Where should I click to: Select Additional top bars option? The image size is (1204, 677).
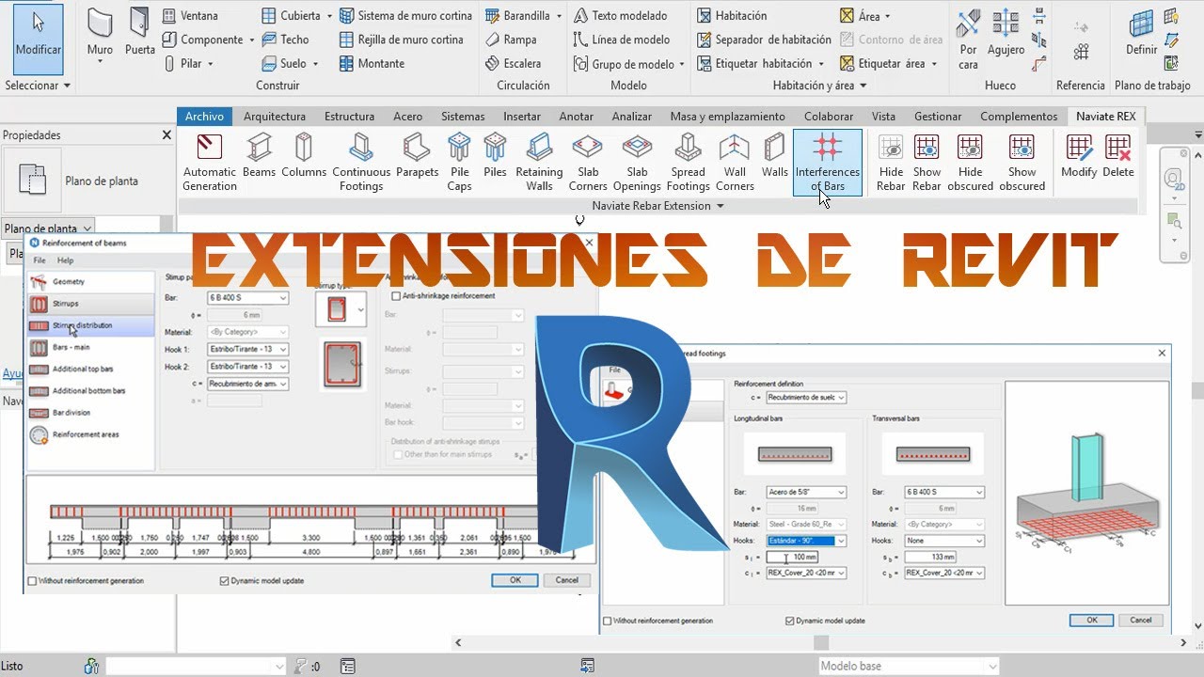(91, 370)
